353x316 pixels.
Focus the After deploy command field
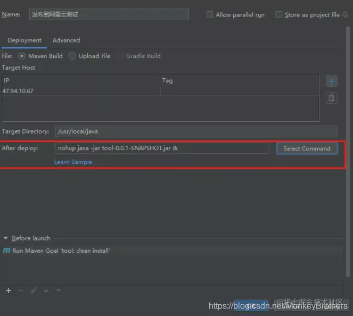pos(162,148)
